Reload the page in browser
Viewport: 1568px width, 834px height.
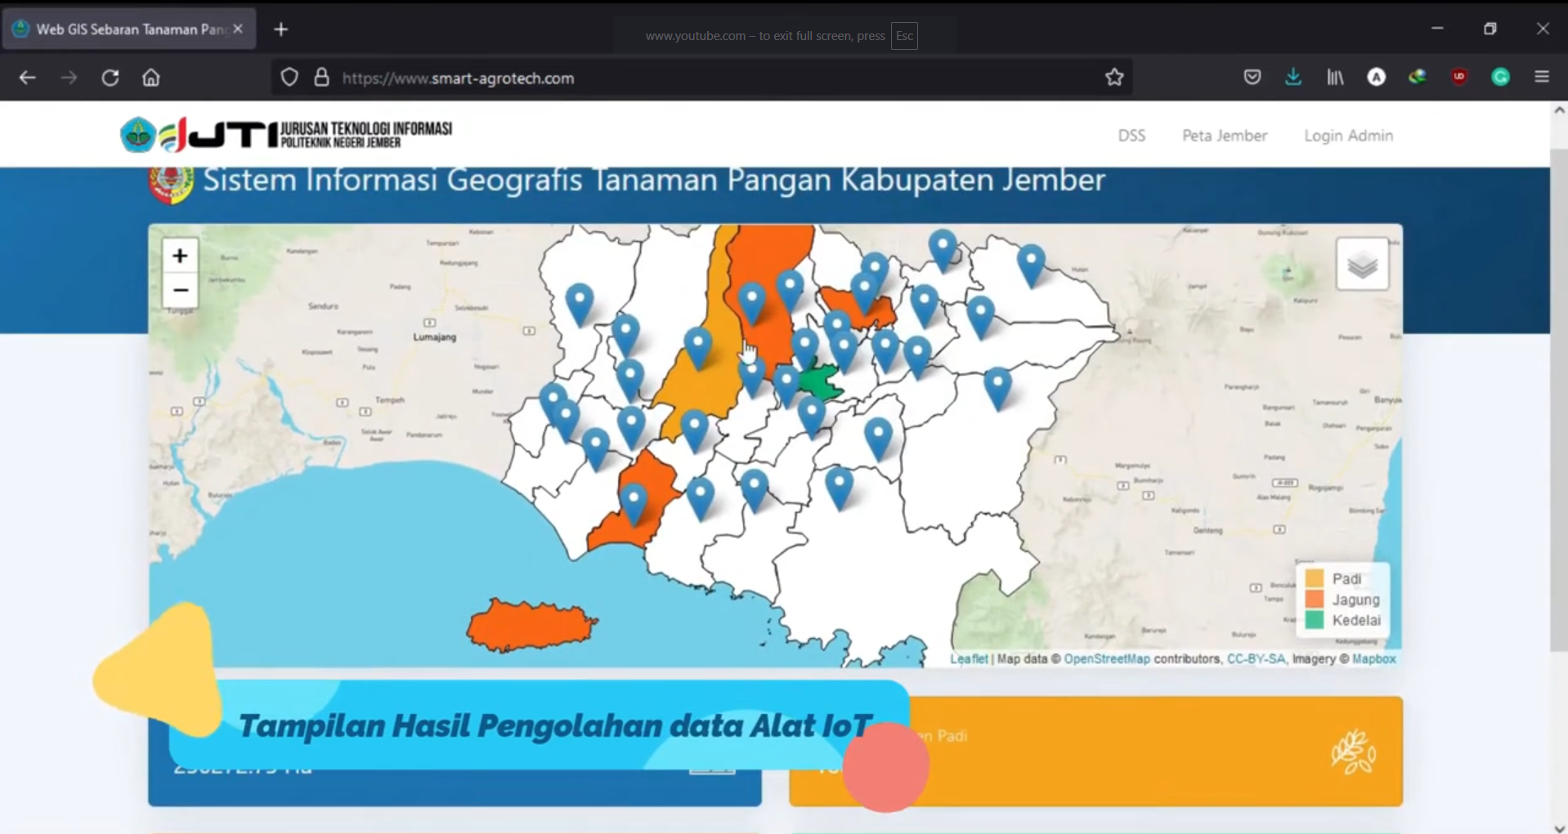[110, 78]
